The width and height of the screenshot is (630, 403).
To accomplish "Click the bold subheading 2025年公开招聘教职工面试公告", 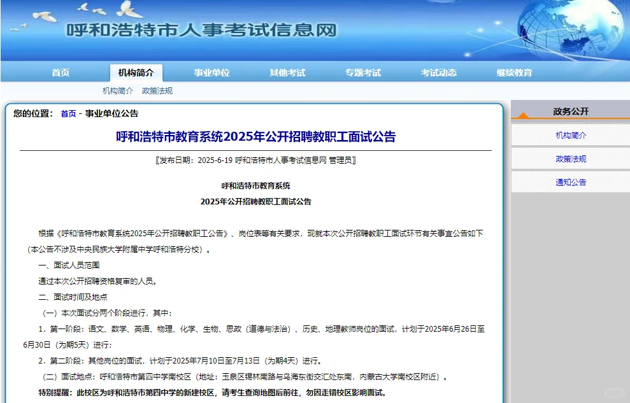I will (255, 201).
